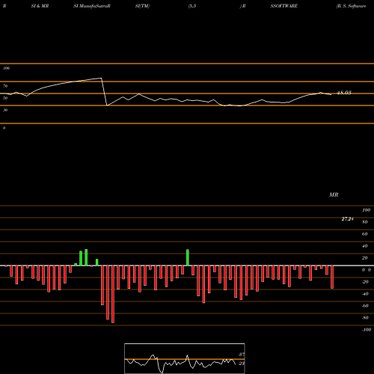Click the MR axis label 60

click(365, 234)
